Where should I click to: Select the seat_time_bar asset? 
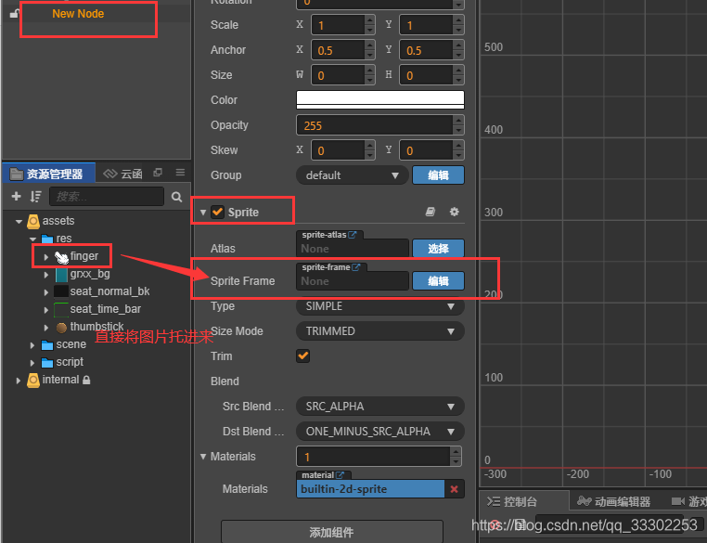[x=106, y=309]
